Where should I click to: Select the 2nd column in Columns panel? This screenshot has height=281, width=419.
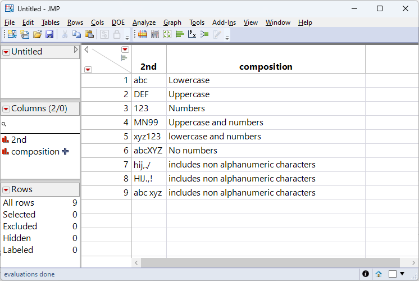pyautogui.click(x=19, y=139)
